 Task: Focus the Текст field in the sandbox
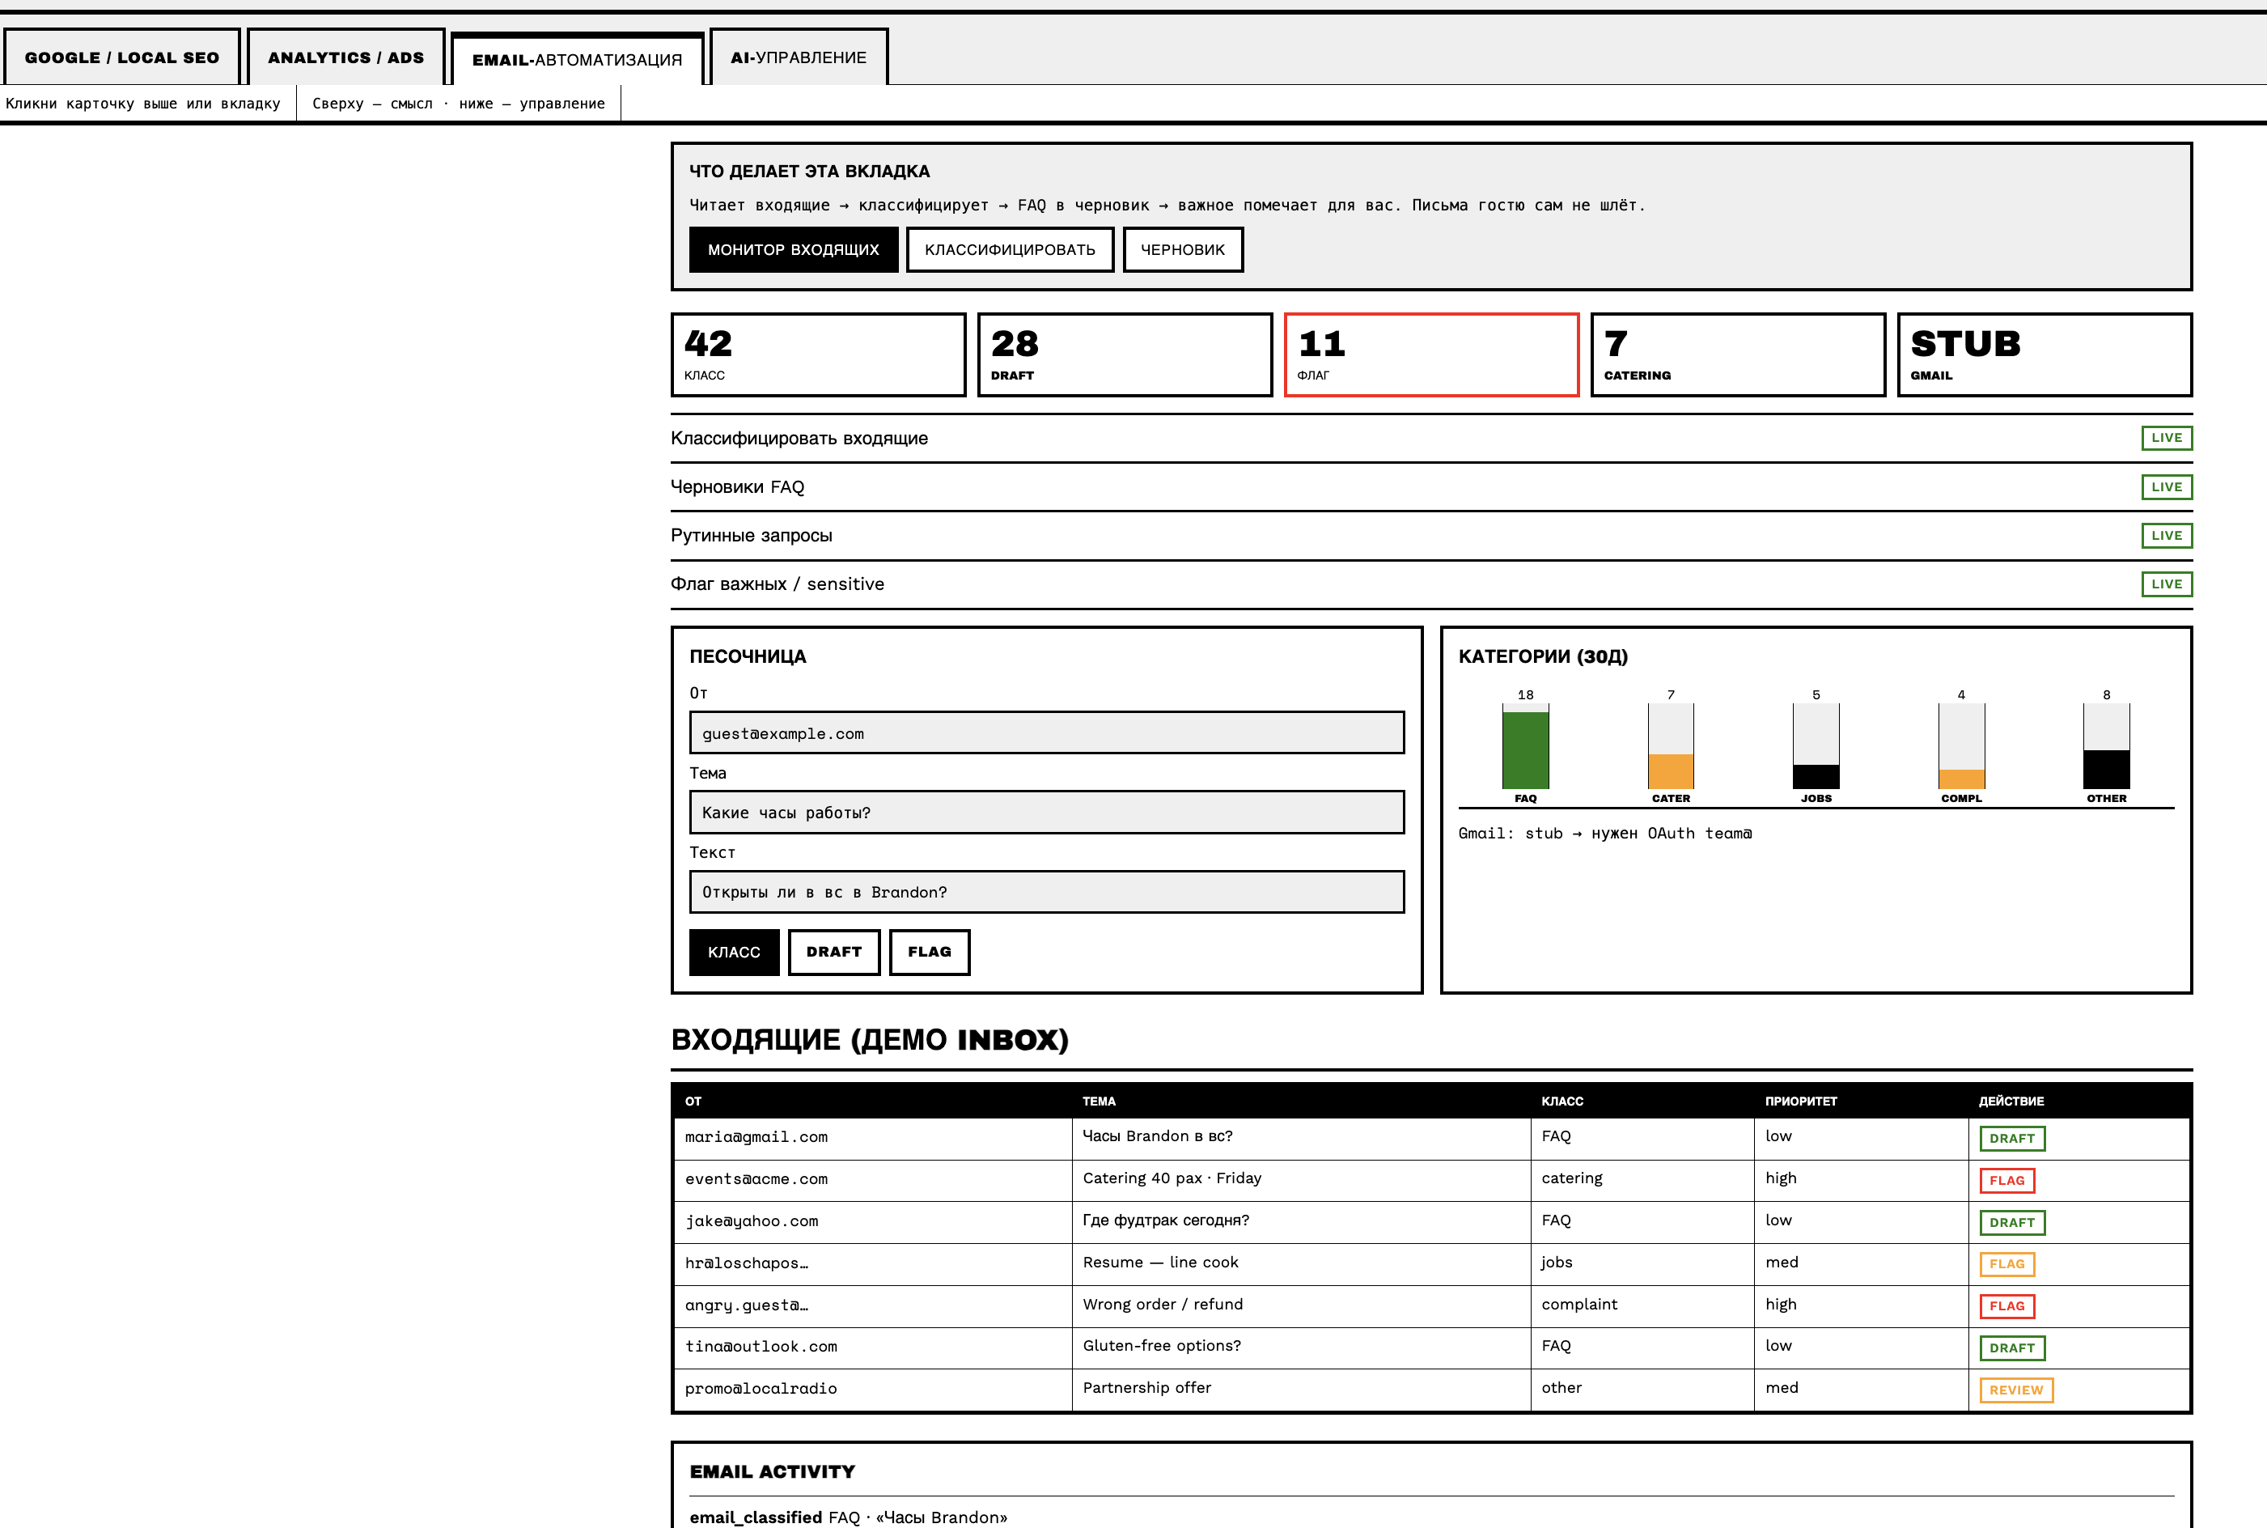(x=1046, y=892)
